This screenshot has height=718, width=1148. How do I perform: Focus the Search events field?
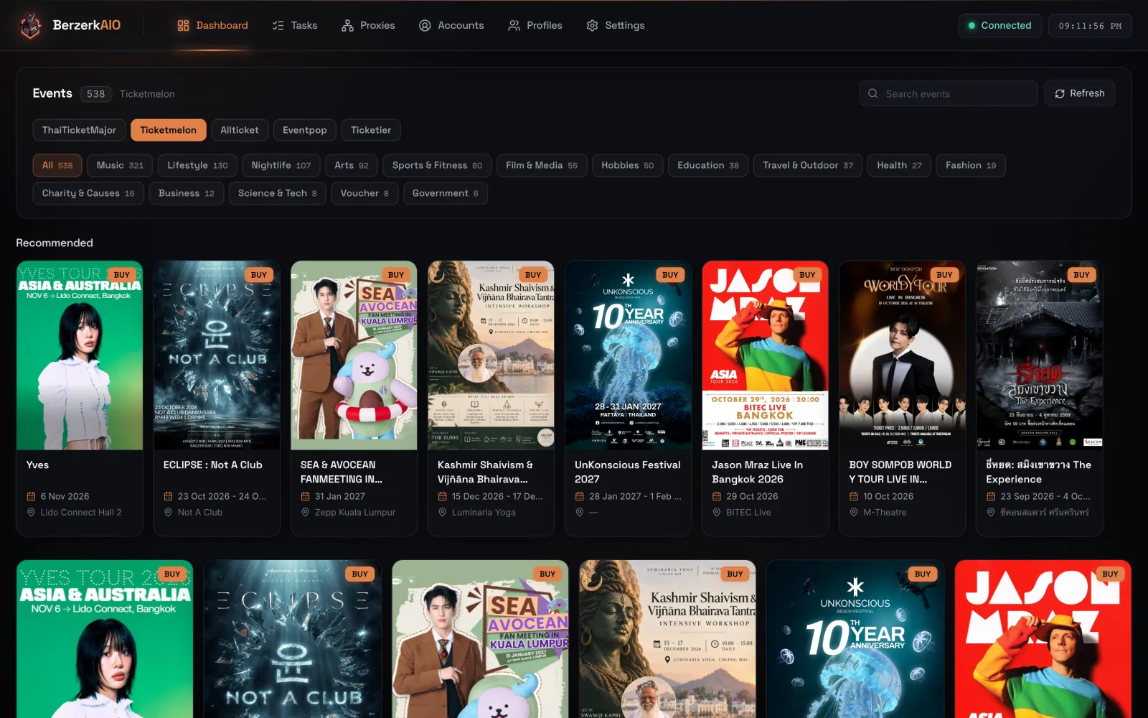click(x=949, y=93)
